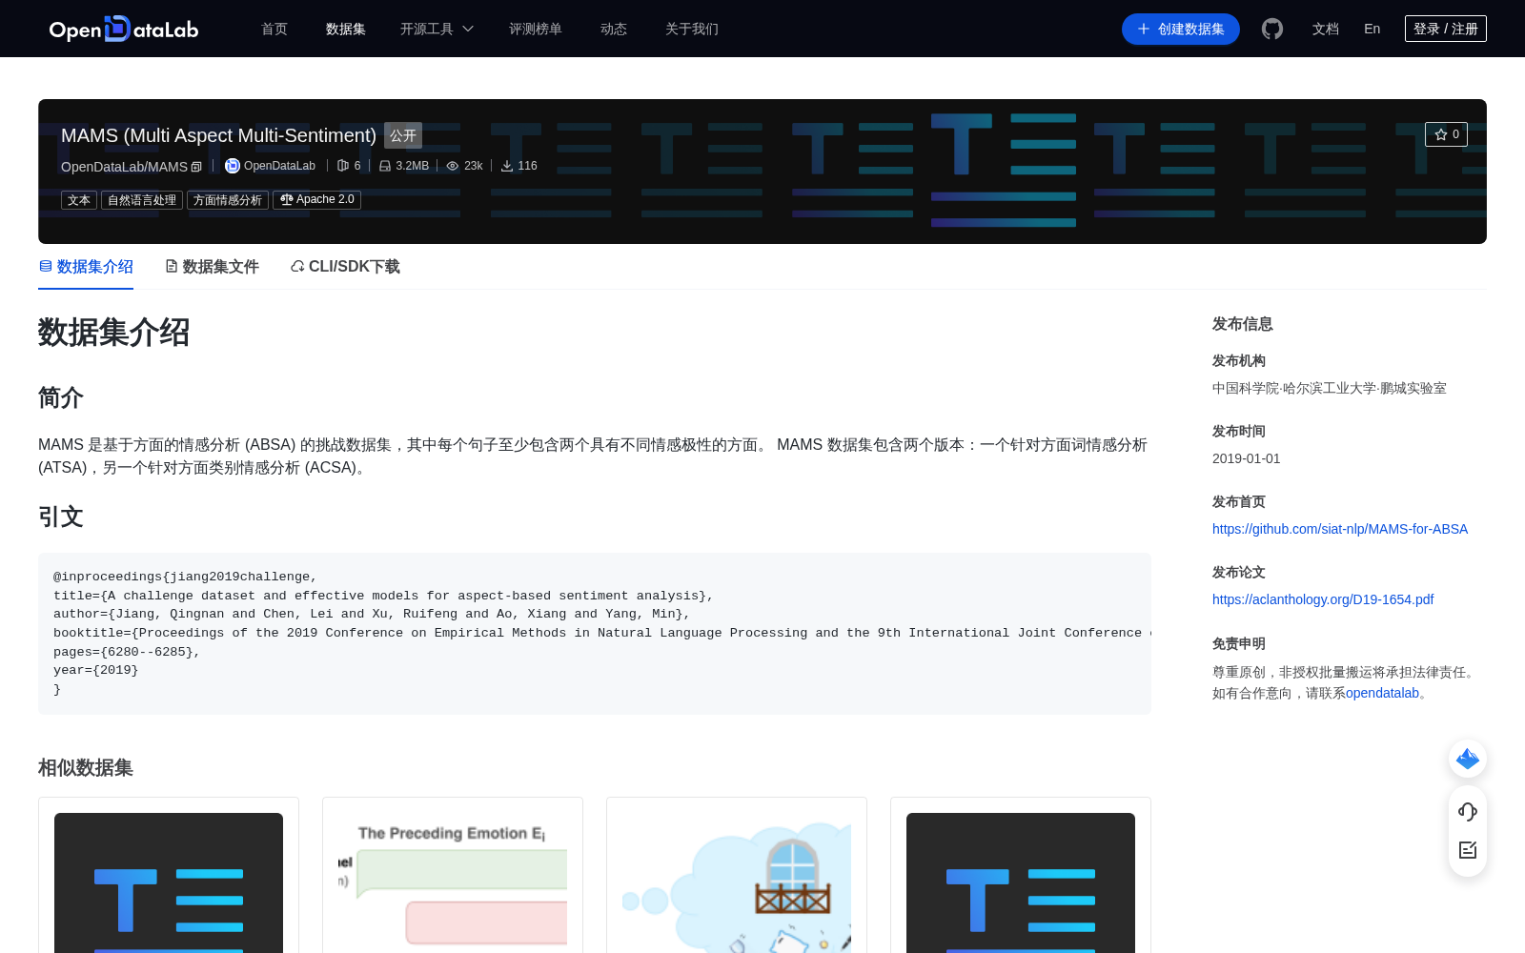
Task: Click the citation code block
Action: coord(595,634)
